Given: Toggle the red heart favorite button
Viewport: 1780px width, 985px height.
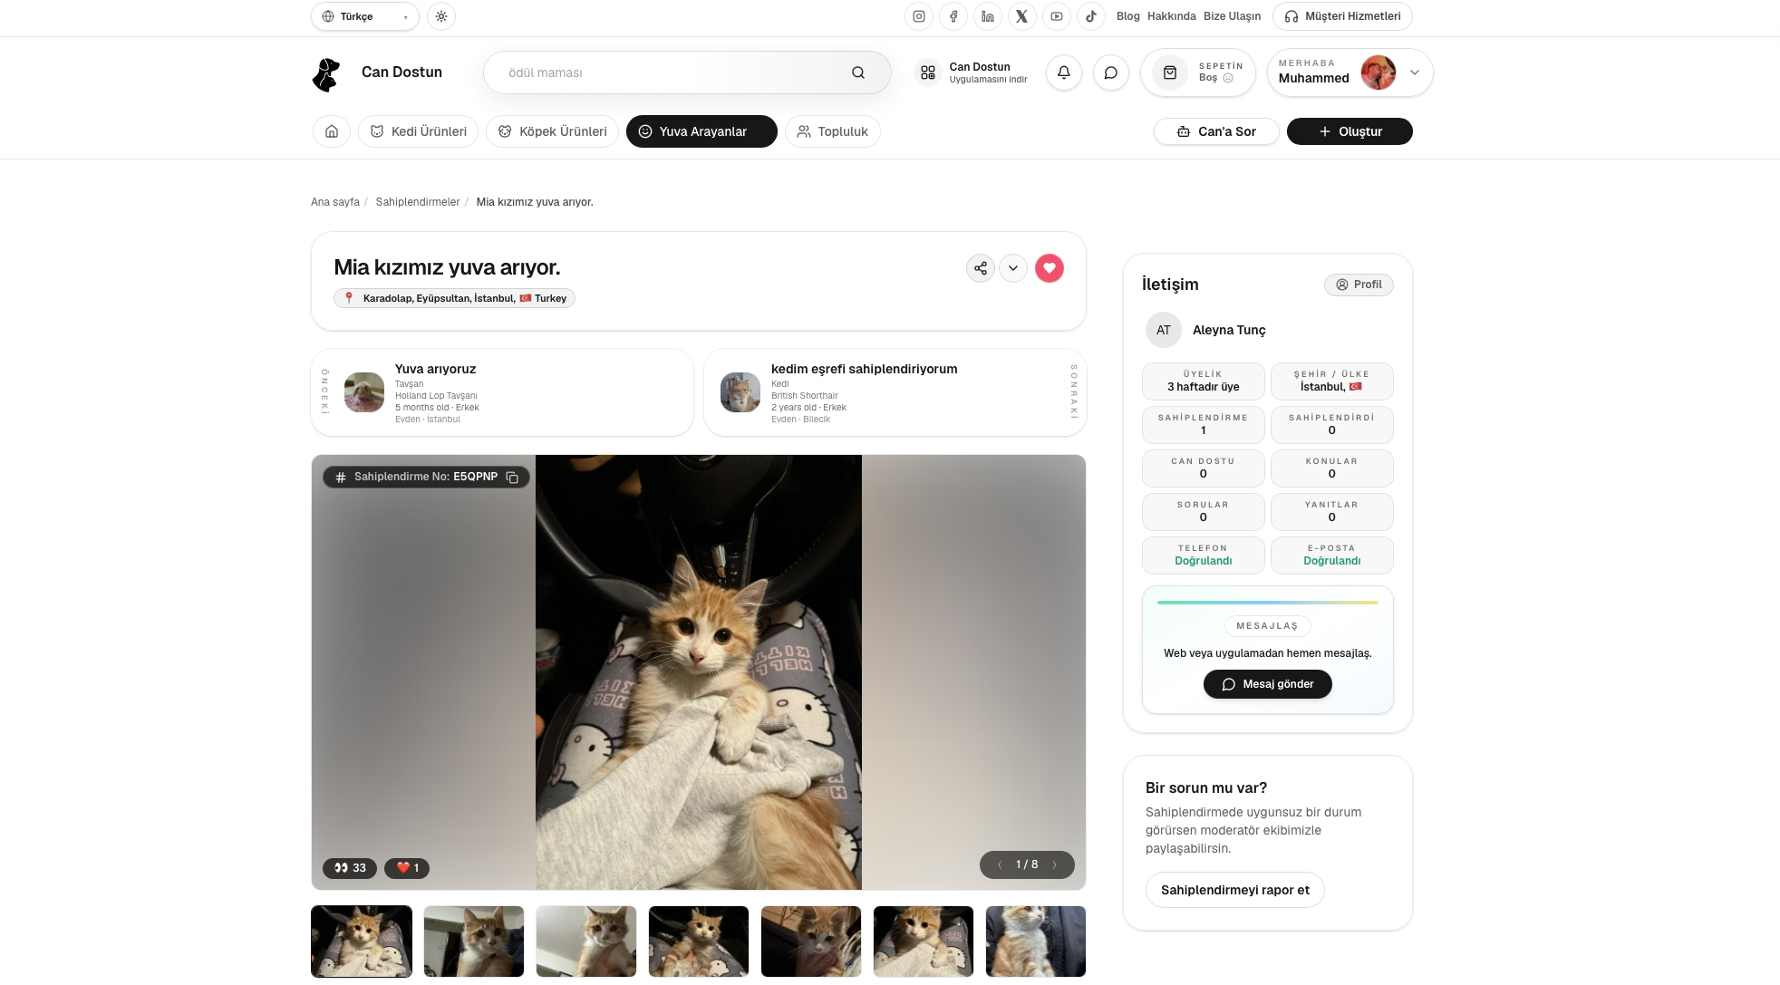Looking at the screenshot, I should click(x=1049, y=268).
